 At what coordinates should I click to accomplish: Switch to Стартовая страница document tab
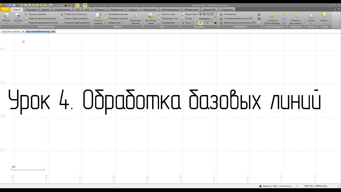click(11, 31)
